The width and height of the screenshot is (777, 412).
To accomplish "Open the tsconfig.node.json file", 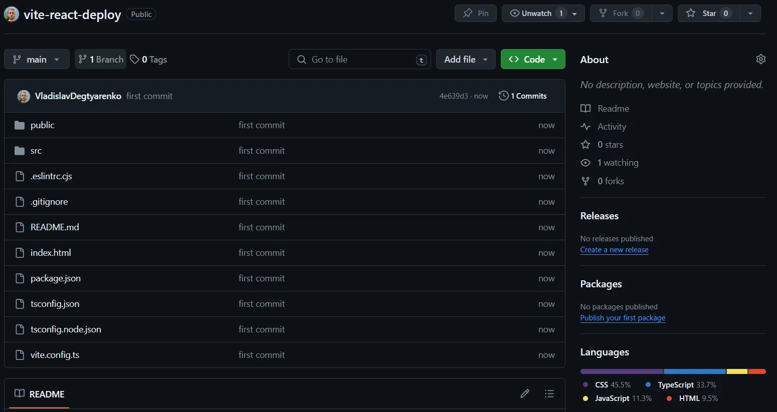I will [x=66, y=329].
